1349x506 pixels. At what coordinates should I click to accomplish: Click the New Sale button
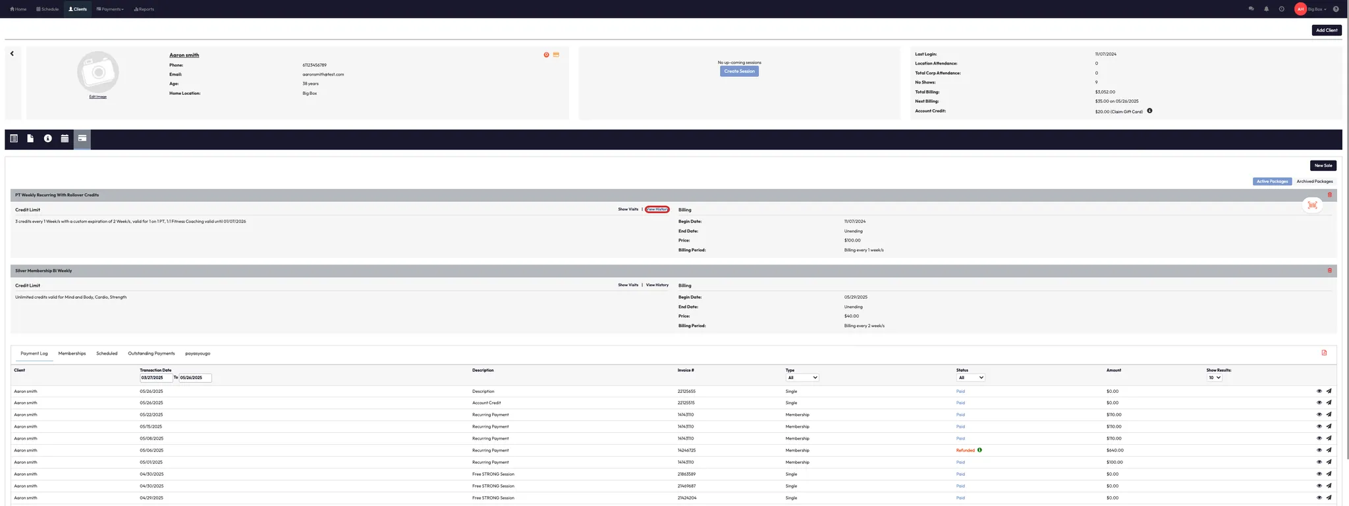pyautogui.click(x=1323, y=166)
